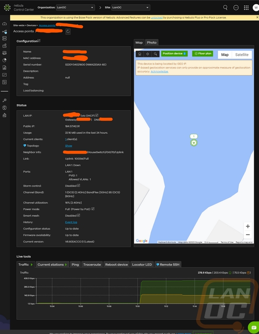The image size is (259, 334).
Task: Open the apps grid icon in header
Action: click(246, 8)
